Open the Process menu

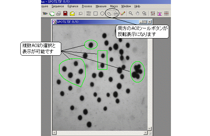pyautogui.click(x=87, y=6)
